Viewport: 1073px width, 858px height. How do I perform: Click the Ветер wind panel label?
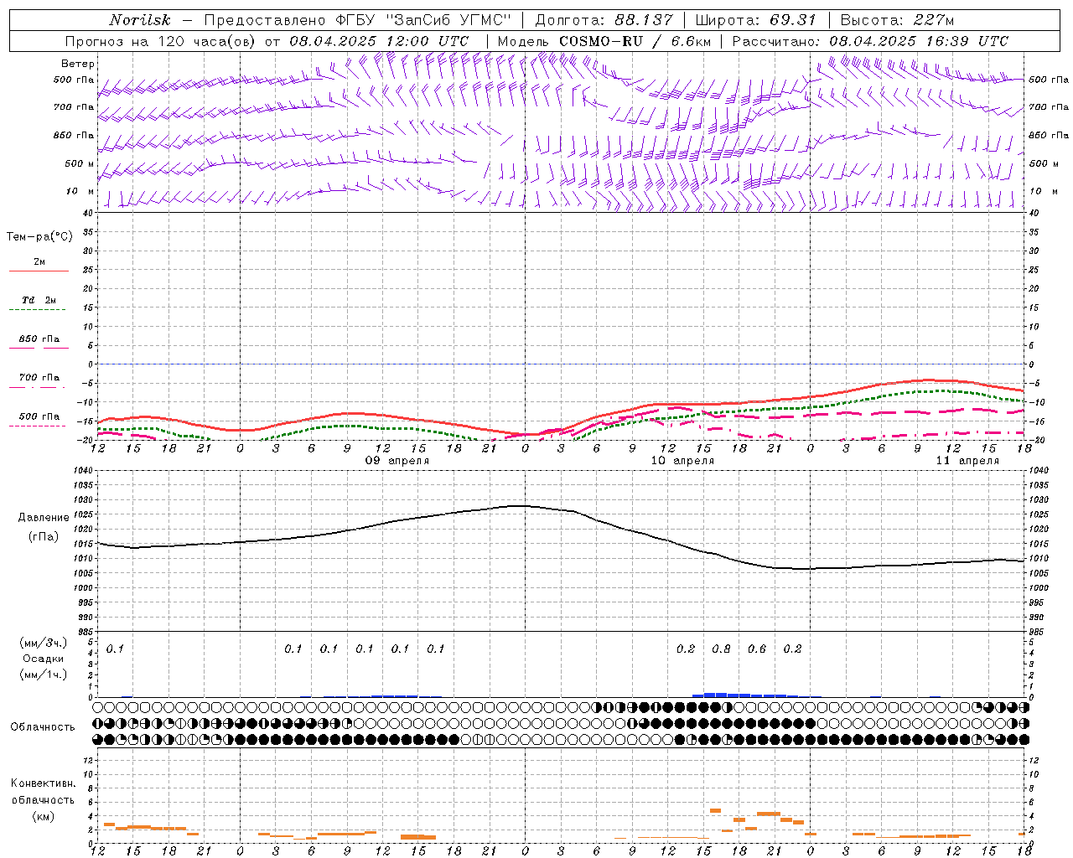point(77,64)
